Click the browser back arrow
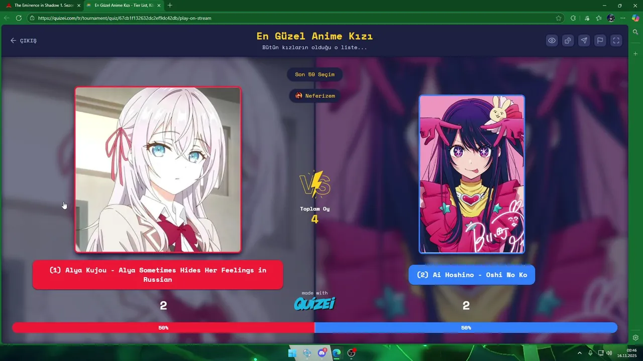The width and height of the screenshot is (643, 361). pyautogui.click(x=7, y=18)
